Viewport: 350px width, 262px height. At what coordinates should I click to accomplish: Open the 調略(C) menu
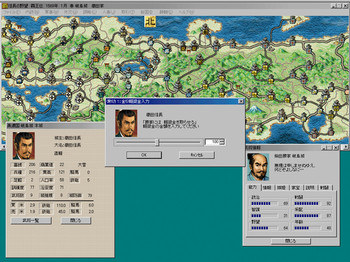point(90,12)
